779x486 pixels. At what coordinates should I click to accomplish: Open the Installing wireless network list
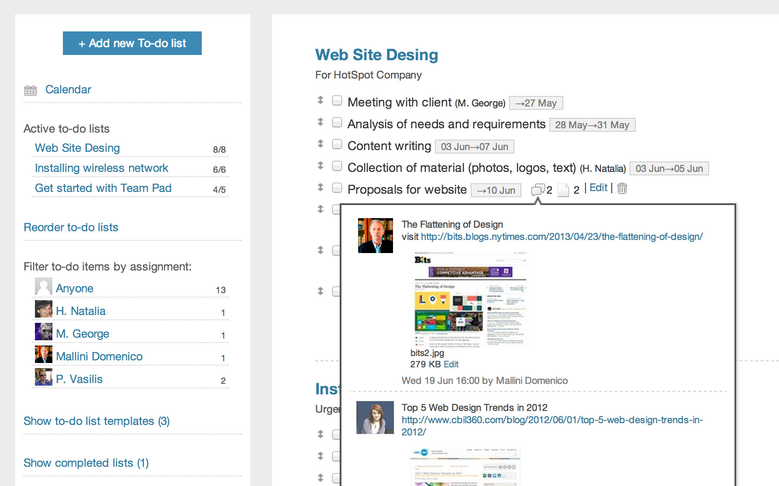[x=101, y=168]
